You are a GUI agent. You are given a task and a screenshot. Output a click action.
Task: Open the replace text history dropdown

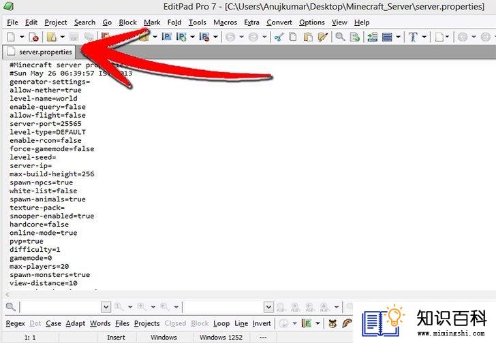268,307
